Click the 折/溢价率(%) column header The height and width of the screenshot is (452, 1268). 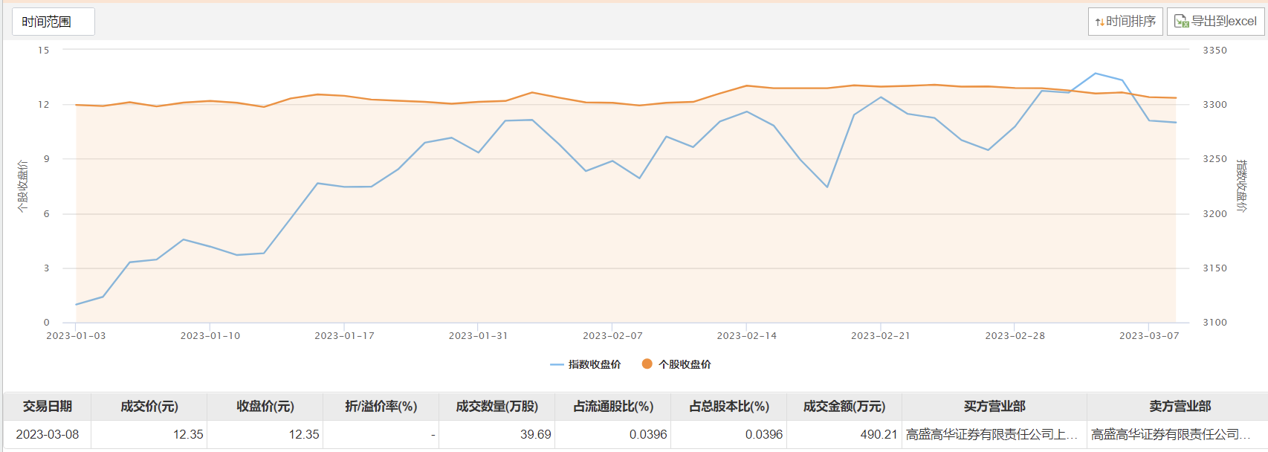(381, 407)
